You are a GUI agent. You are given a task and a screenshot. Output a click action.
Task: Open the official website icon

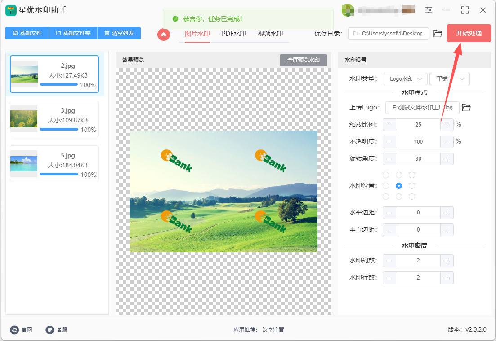coord(14,330)
